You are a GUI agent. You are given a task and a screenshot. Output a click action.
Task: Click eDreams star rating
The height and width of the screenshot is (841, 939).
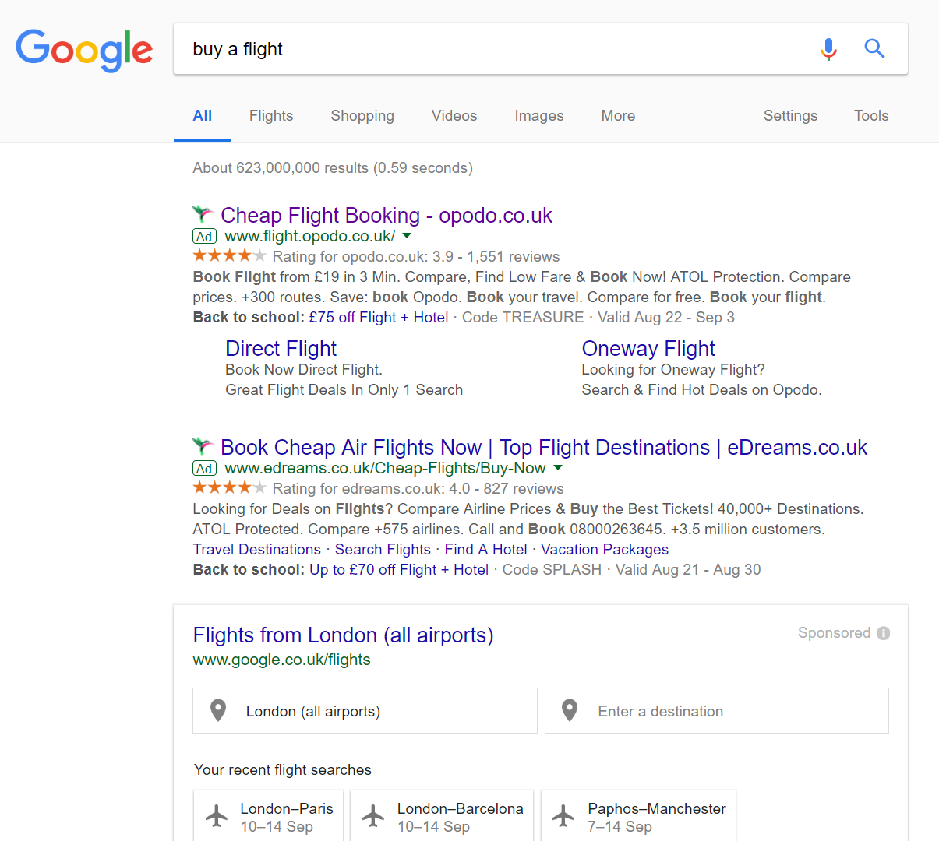(x=229, y=487)
